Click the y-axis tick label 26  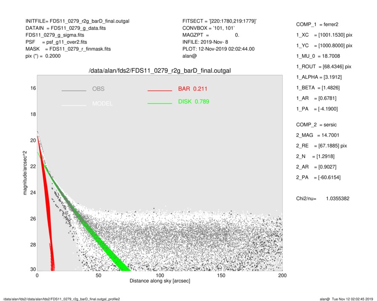[x=33, y=219]
